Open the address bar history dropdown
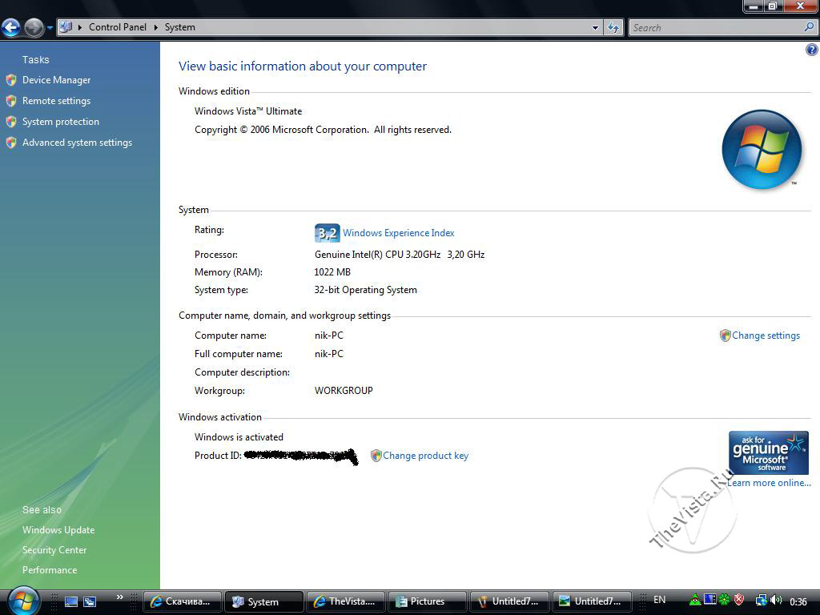Screen dimensions: 820x615 click(x=595, y=28)
